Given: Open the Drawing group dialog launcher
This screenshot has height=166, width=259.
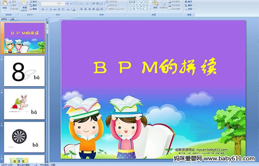Looking at the screenshot, I should 182,15.
